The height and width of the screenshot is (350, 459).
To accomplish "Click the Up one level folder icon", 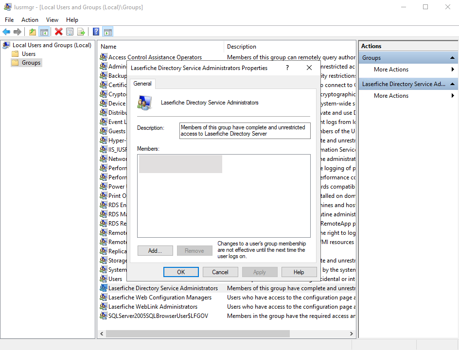I will (x=33, y=32).
